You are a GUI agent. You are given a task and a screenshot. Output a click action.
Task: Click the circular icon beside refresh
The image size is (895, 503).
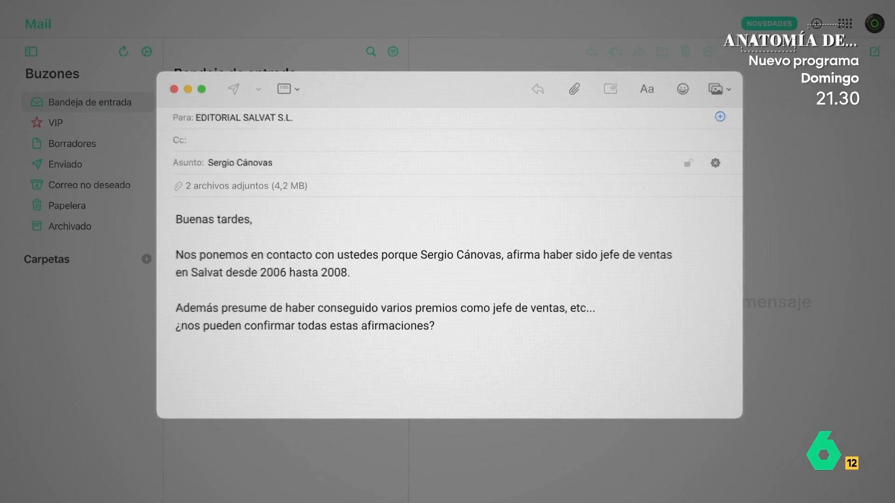147,52
